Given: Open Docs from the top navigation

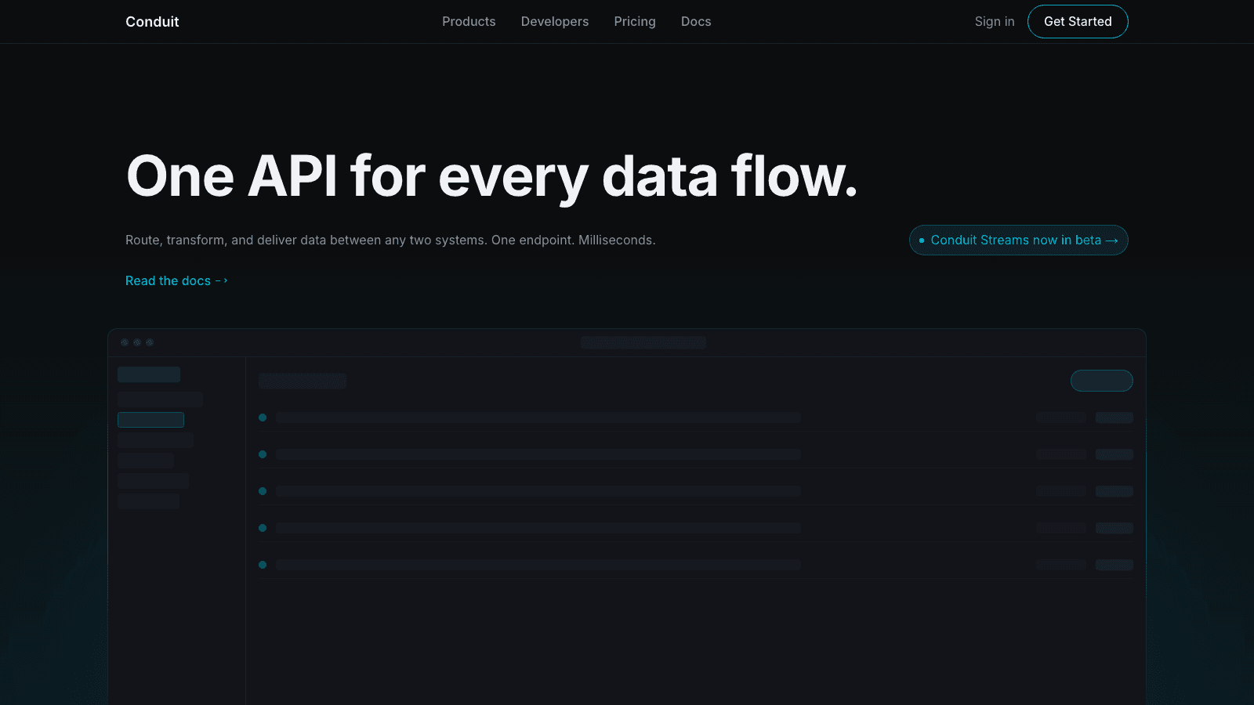Looking at the screenshot, I should pos(695,21).
